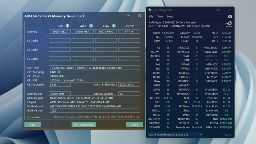Viewport: 256px width, 144px height.
Task: Click the Read info icon in AIDA64
Action: 67,26
